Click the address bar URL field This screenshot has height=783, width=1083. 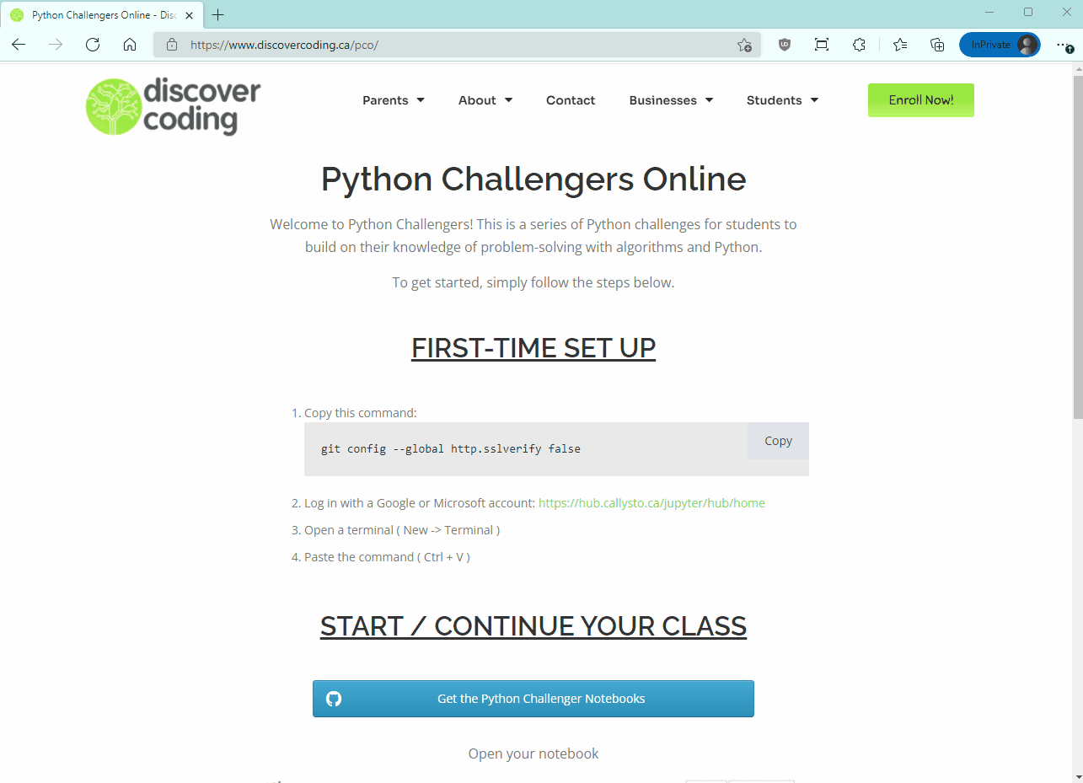pyautogui.click(x=455, y=45)
